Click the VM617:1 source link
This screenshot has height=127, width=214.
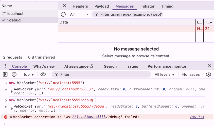[x=197, y=117]
